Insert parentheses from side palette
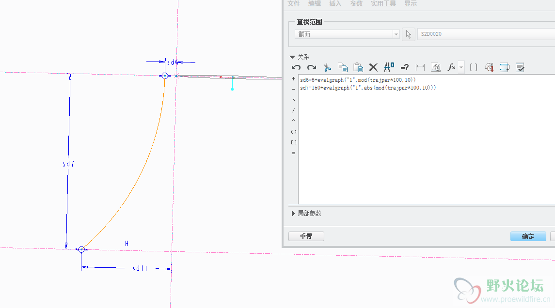 pos(293,132)
